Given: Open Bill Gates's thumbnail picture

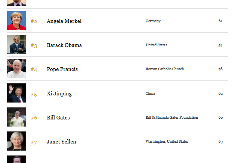Looking at the screenshot, I should pos(17,117).
